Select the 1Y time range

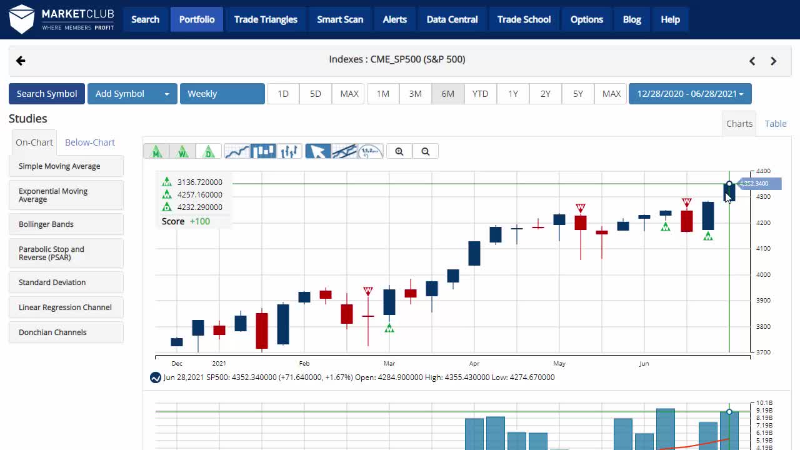click(513, 94)
